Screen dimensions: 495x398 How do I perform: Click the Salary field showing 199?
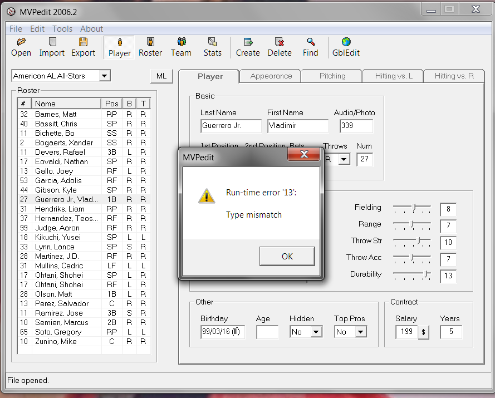(x=406, y=332)
